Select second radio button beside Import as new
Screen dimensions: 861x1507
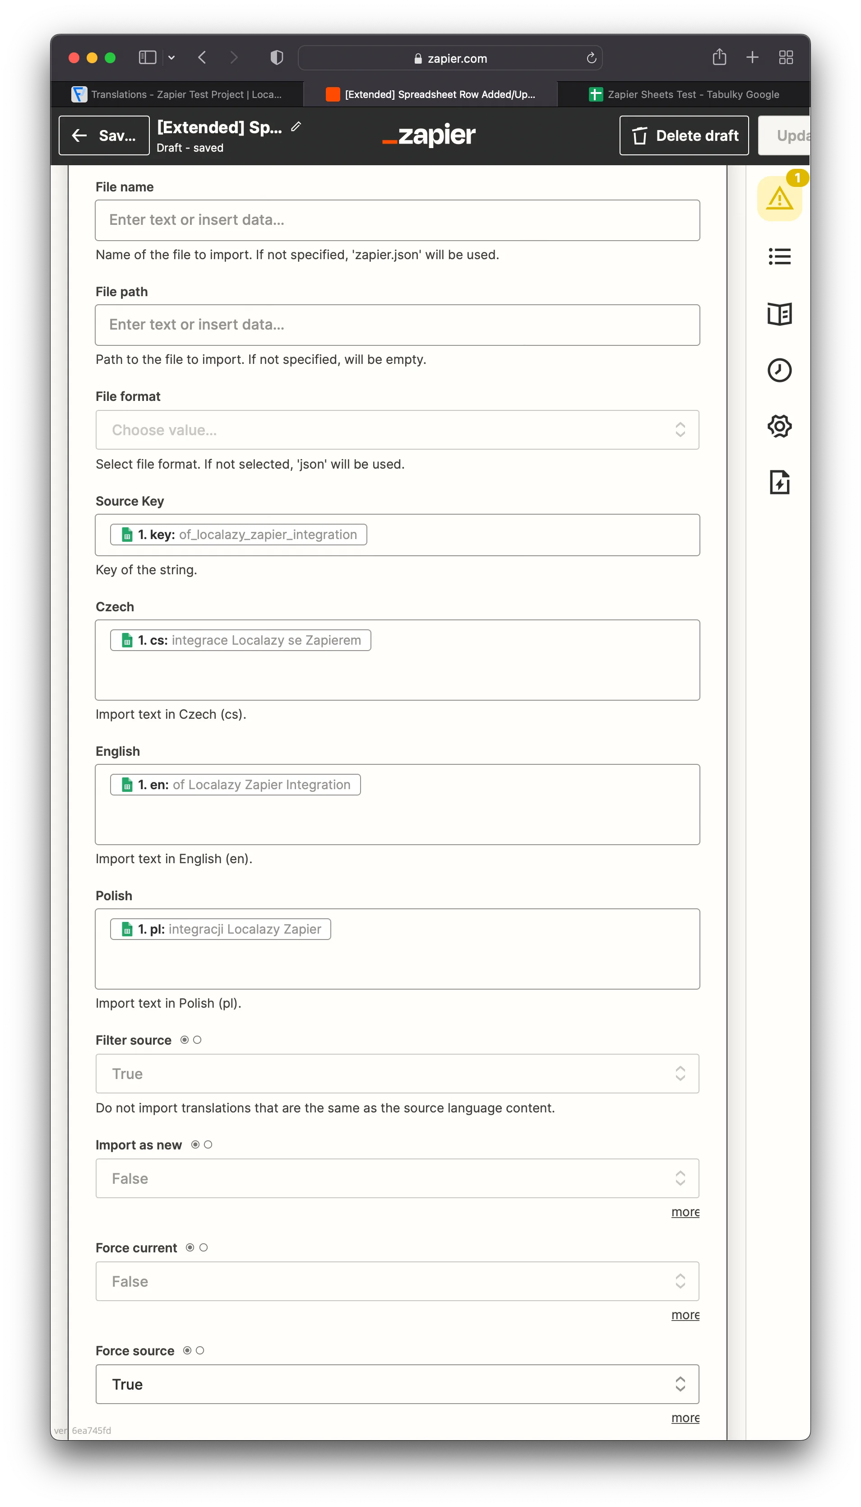(x=208, y=1144)
